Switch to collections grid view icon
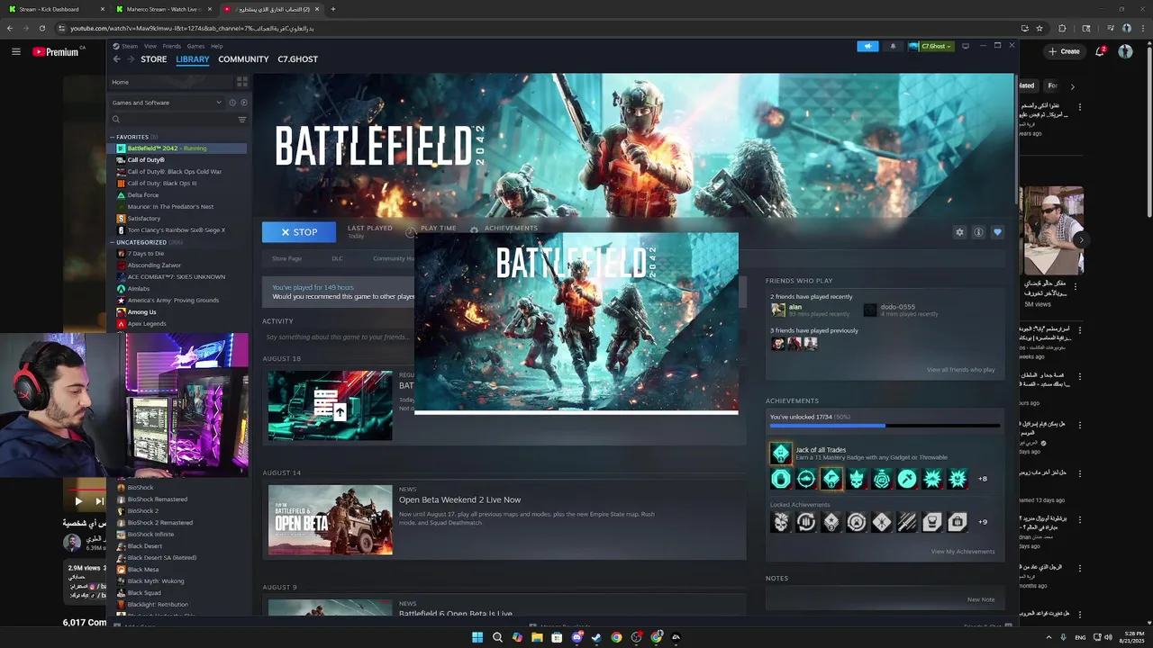Viewport: 1153px width, 648px height. coord(241,82)
